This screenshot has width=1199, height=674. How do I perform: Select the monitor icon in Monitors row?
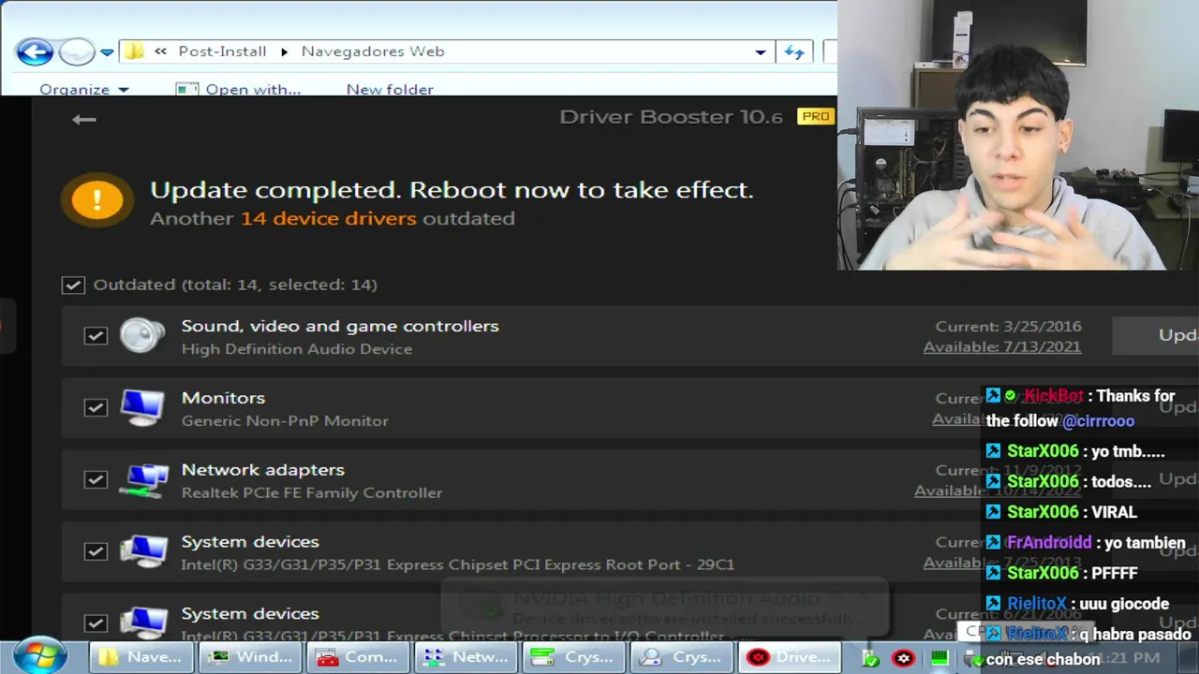pyautogui.click(x=142, y=407)
